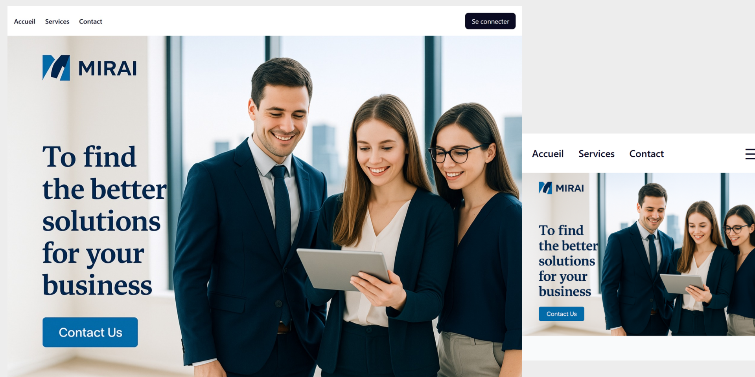Open Accueil in the large desktop navigation
Screen dimensions: 755x377
(24, 22)
